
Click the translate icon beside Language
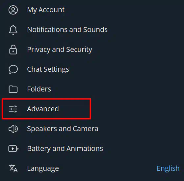point(13,168)
